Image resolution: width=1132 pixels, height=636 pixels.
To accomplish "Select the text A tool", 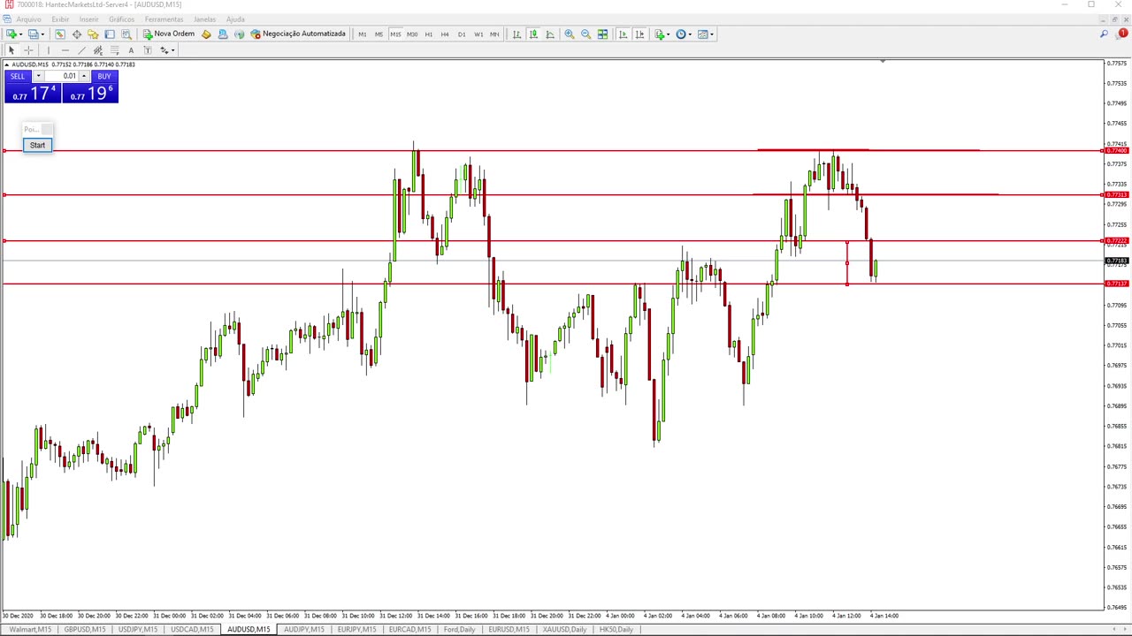I will click(x=131, y=50).
